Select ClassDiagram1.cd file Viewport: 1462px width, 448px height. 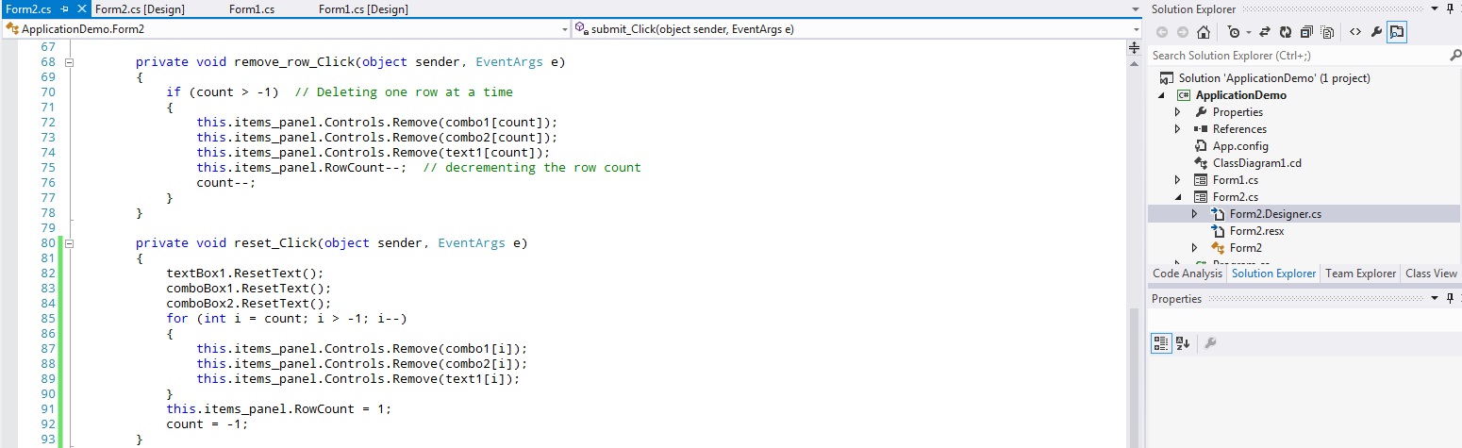click(1256, 163)
